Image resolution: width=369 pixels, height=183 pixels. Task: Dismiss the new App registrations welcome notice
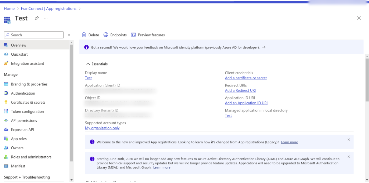(349, 139)
